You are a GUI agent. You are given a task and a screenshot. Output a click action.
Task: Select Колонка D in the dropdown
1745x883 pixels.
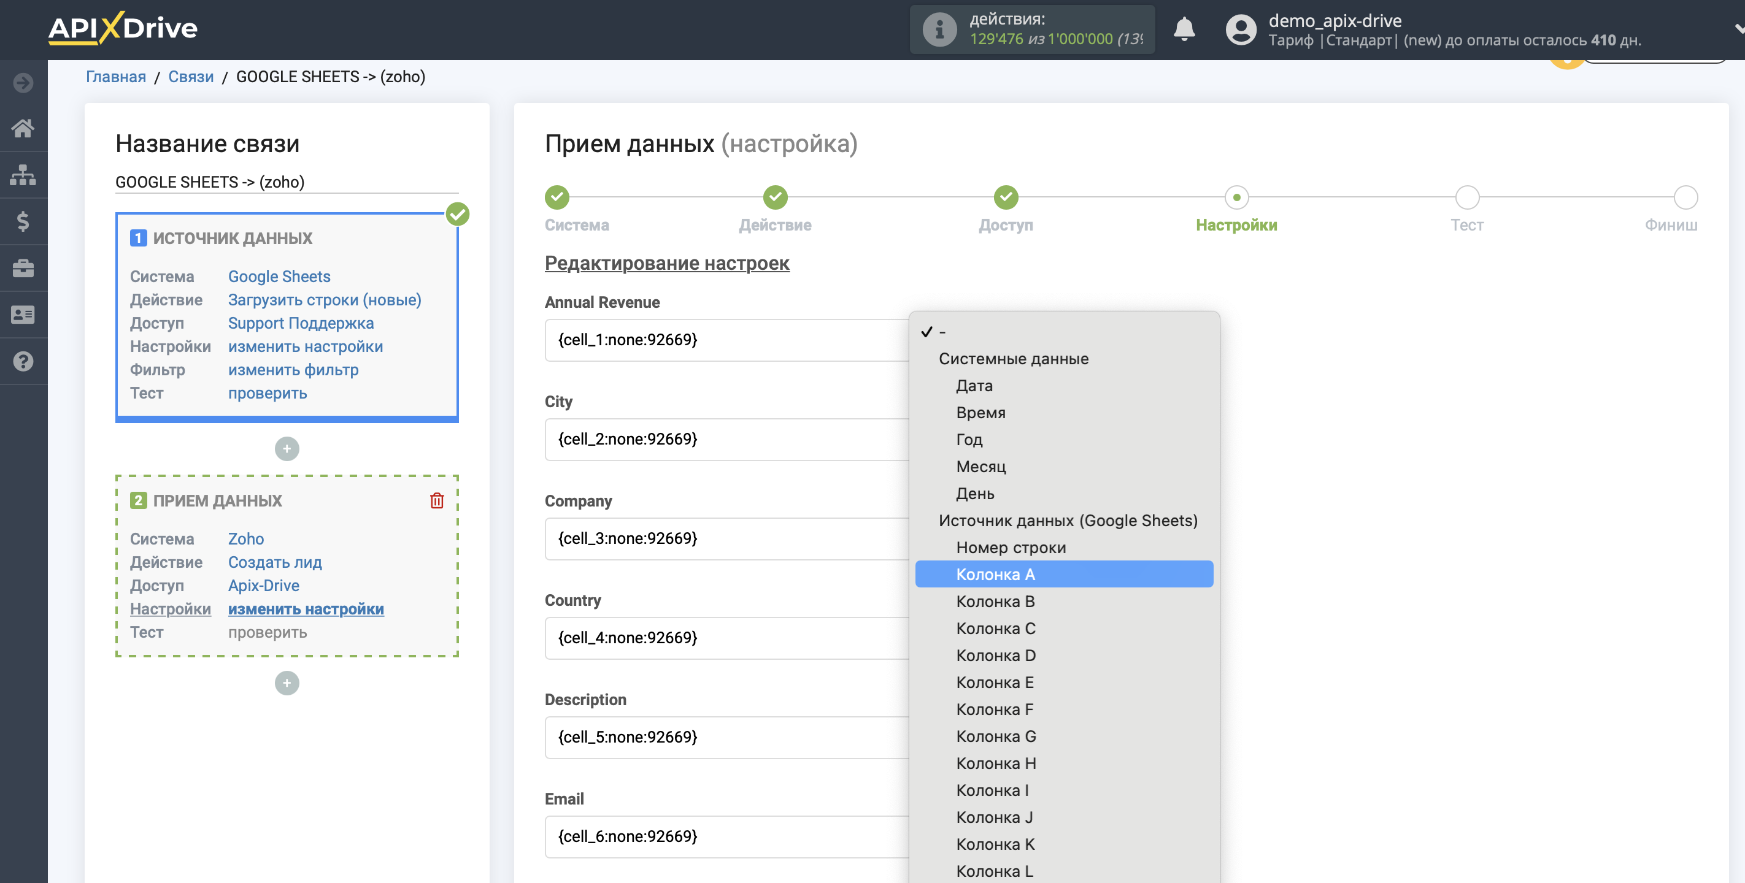tap(1063, 656)
